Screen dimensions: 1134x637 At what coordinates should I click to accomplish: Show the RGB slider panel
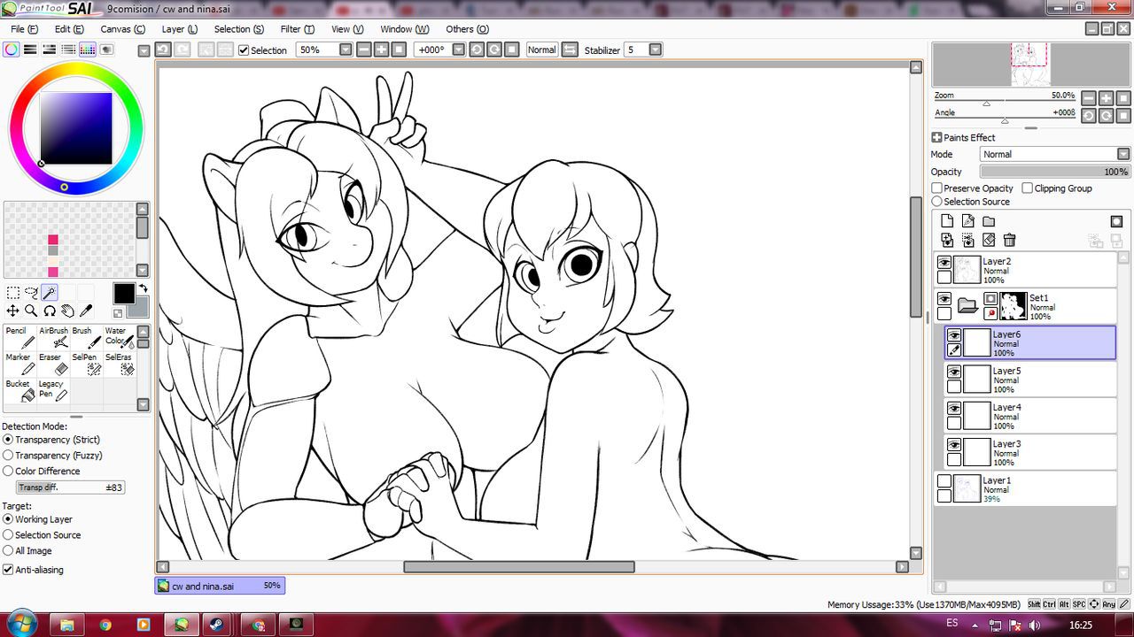pos(30,50)
